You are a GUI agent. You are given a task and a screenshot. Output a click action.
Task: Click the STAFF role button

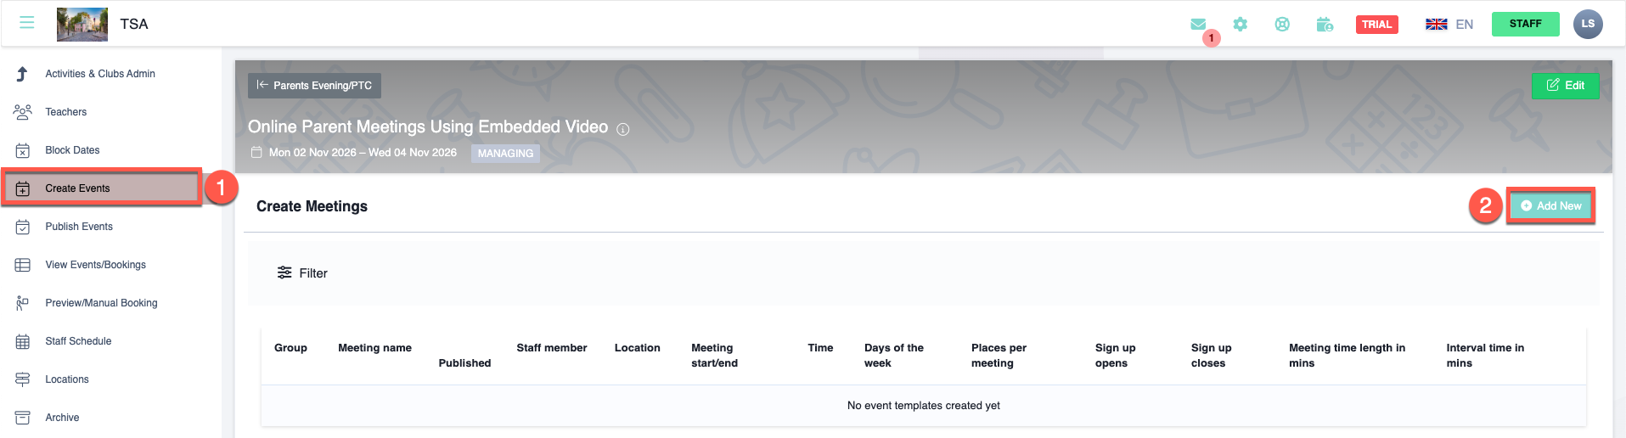1525,24
